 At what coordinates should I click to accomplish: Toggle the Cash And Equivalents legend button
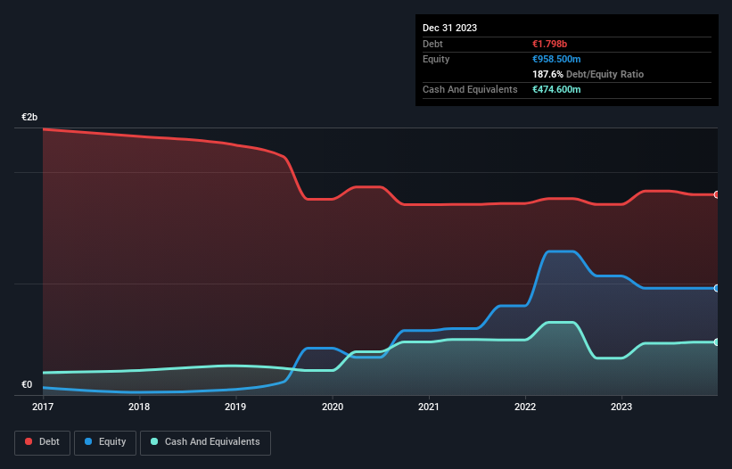205,443
